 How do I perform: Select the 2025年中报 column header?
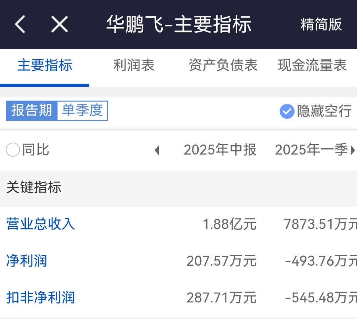[x=220, y=150]
